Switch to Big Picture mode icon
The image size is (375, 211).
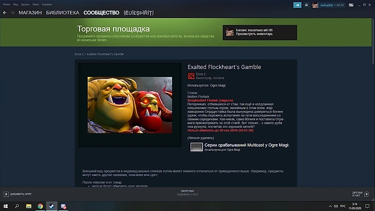pyautogui.click(x=351, y=5)
